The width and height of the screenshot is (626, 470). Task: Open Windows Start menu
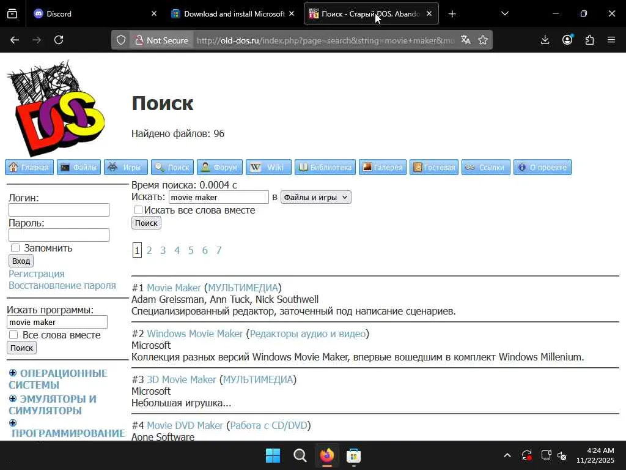(x=273, y=455)
